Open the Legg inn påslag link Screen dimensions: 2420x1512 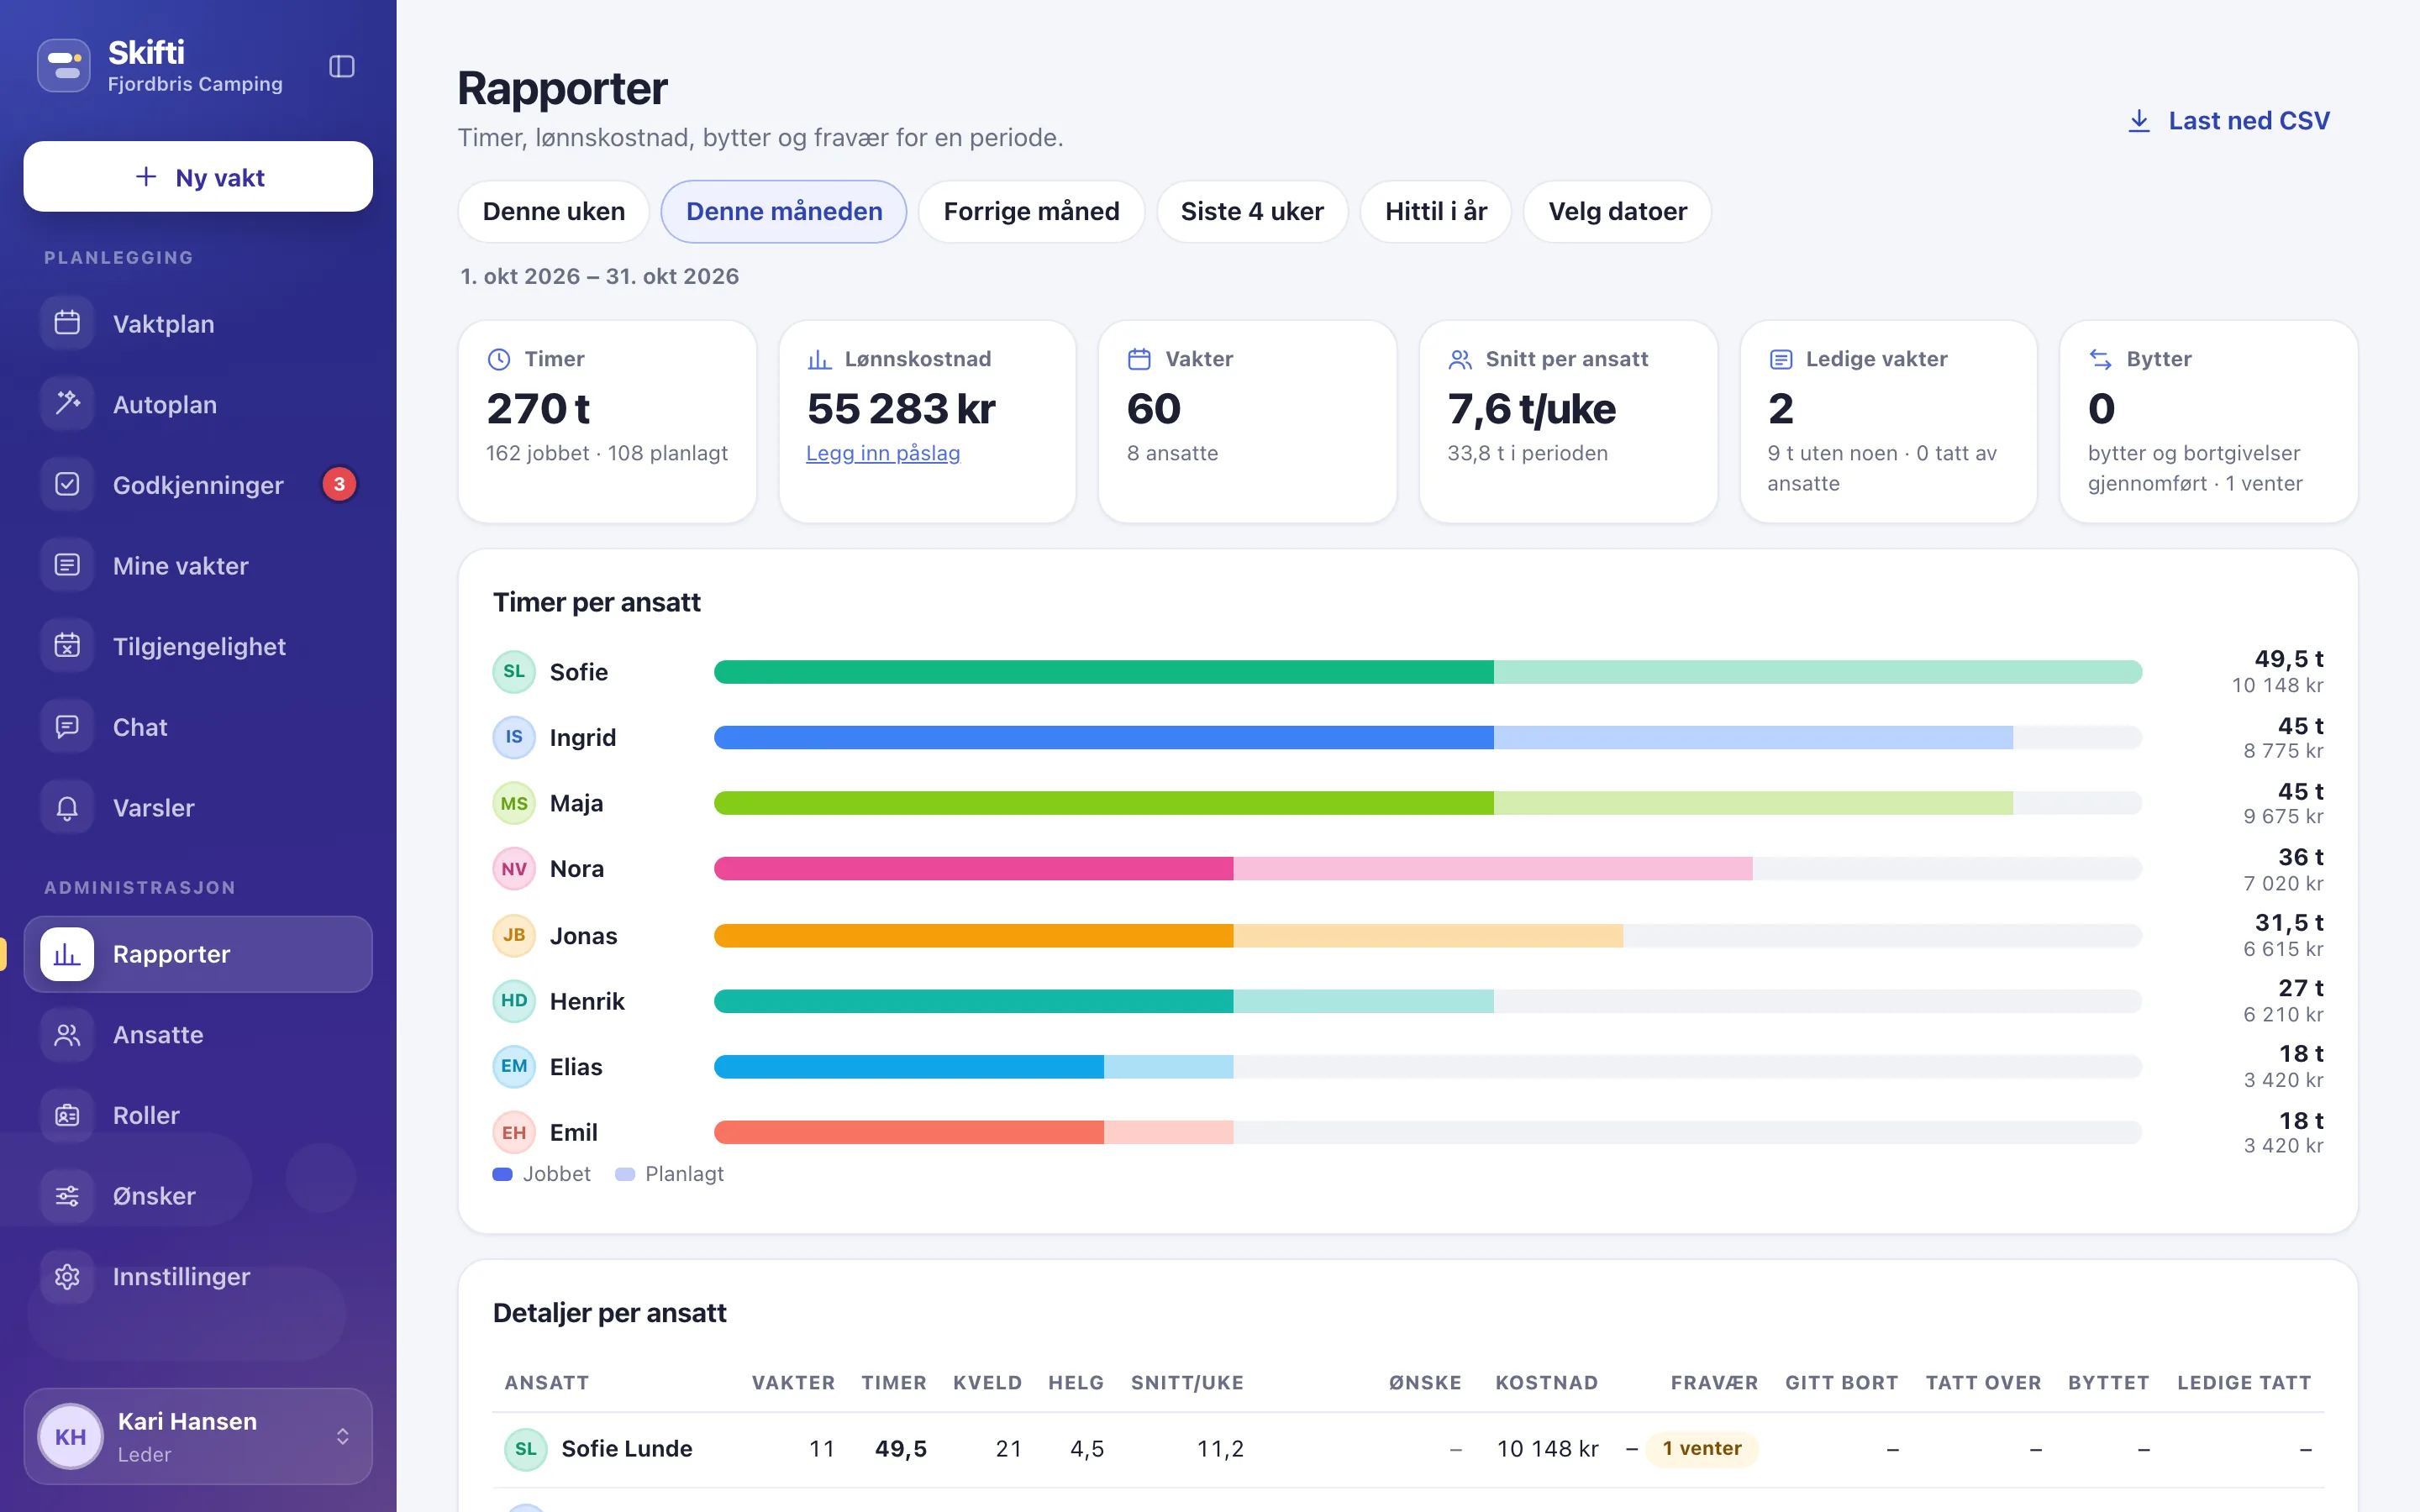pos(883,453)
